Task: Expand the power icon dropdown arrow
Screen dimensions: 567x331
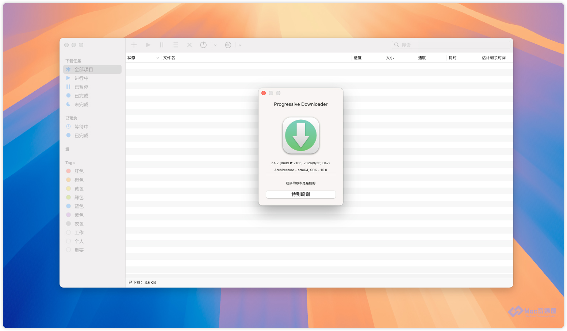Action: 215,45
